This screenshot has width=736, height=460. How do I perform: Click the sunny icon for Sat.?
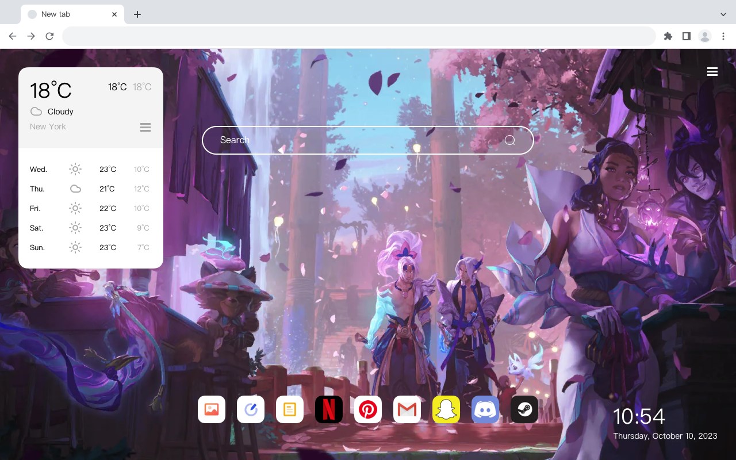[75, 228]
